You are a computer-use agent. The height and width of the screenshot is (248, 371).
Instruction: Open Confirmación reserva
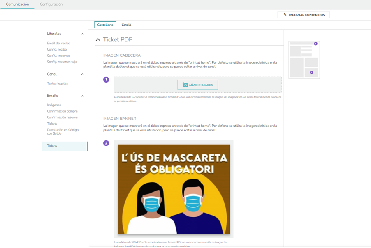click(x=62, y=117)
